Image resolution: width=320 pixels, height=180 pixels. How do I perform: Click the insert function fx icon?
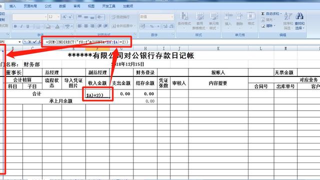pyautogui.click(x=39, y=42)
